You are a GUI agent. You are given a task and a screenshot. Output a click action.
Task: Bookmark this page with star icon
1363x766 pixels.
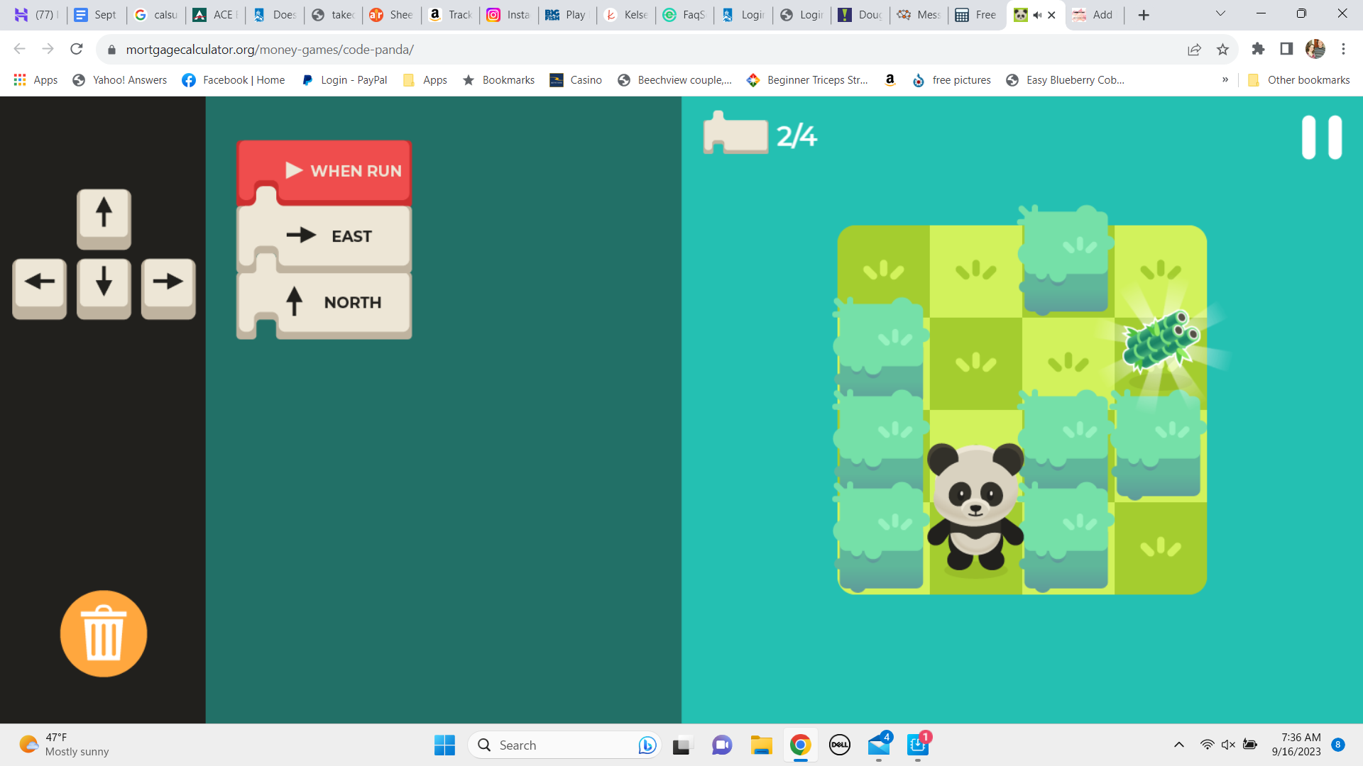1222,49
